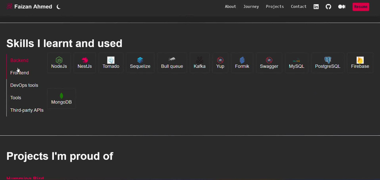
Task: Click the PostgreSQL label text
Action: (x=328, y=66)
